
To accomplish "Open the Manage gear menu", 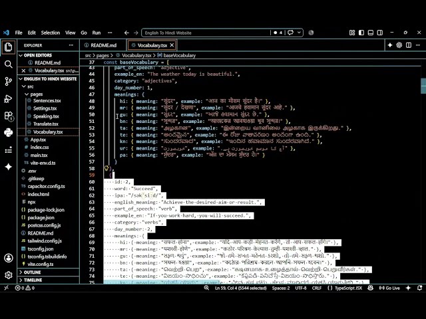I will point(9,275).
